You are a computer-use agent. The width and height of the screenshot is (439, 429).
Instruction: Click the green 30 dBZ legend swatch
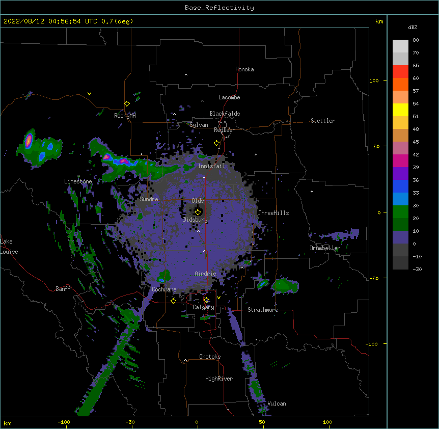400,212
